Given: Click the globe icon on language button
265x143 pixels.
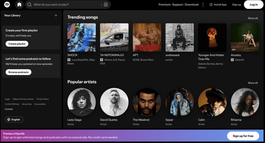Looking at the screenshot, I should pyautogui.click(x=9, y=119).
